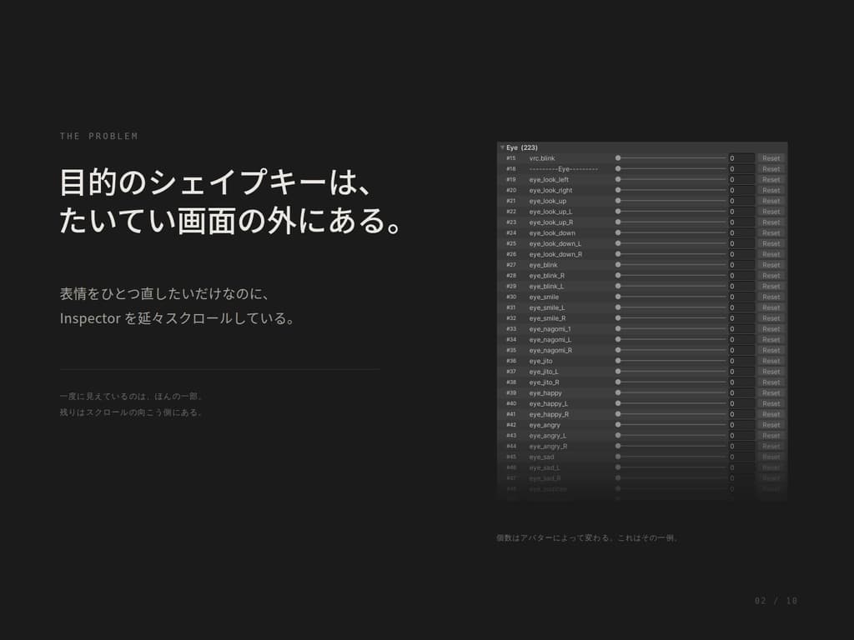
Task: Reset eye_blink value
Action: coord(771,265)
